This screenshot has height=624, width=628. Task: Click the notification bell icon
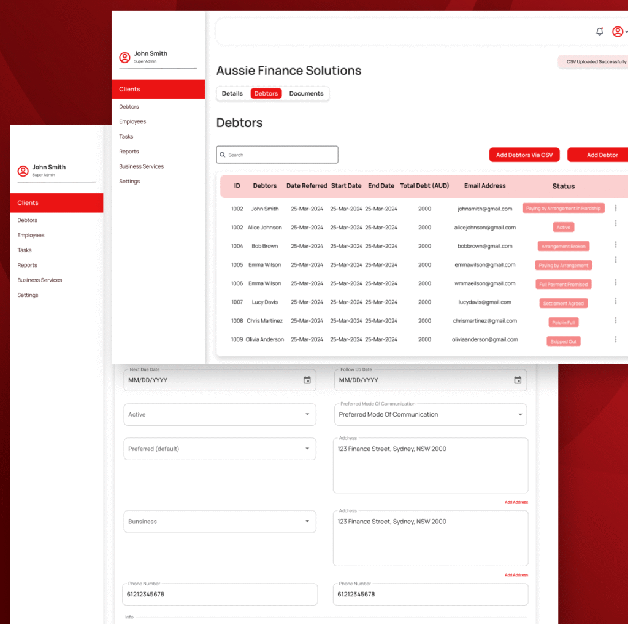pos(599,32)
